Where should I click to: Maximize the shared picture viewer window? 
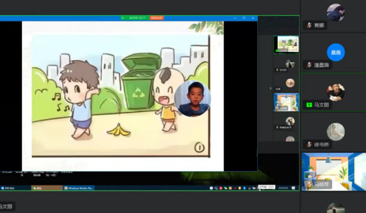[244, 18]
